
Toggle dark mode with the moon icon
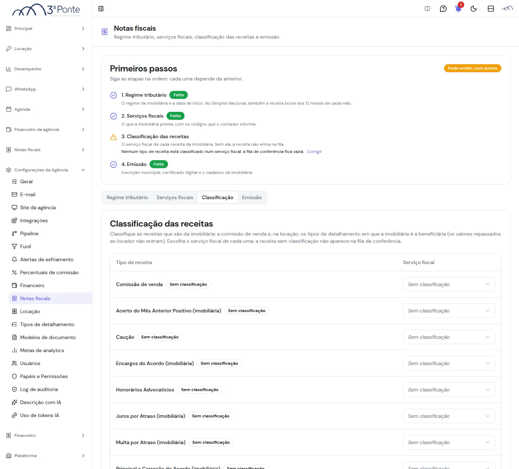(x=474, y=9)
